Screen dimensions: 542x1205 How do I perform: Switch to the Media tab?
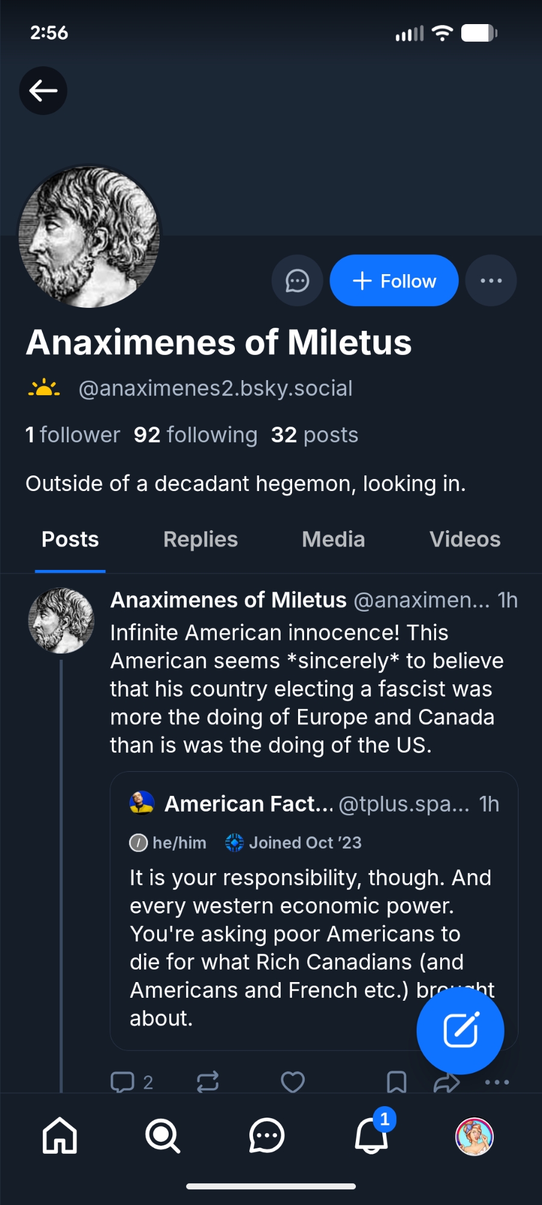[x=333, y=539]
